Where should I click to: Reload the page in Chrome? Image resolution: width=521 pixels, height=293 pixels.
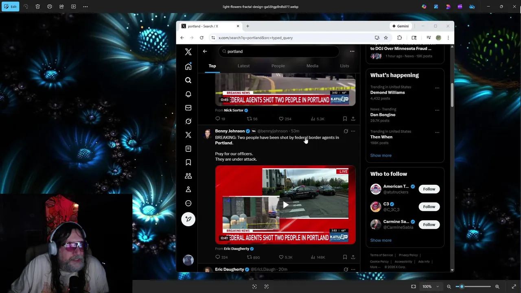(x=201, y=38)
